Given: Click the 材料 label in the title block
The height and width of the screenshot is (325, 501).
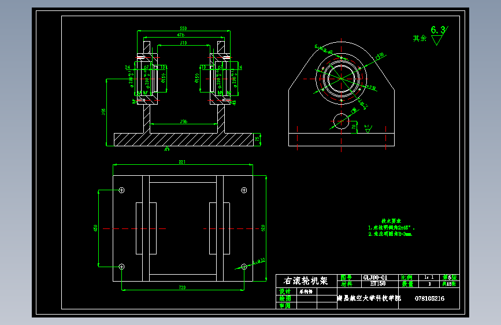Looking at the screenshot, I should (346, 284).
